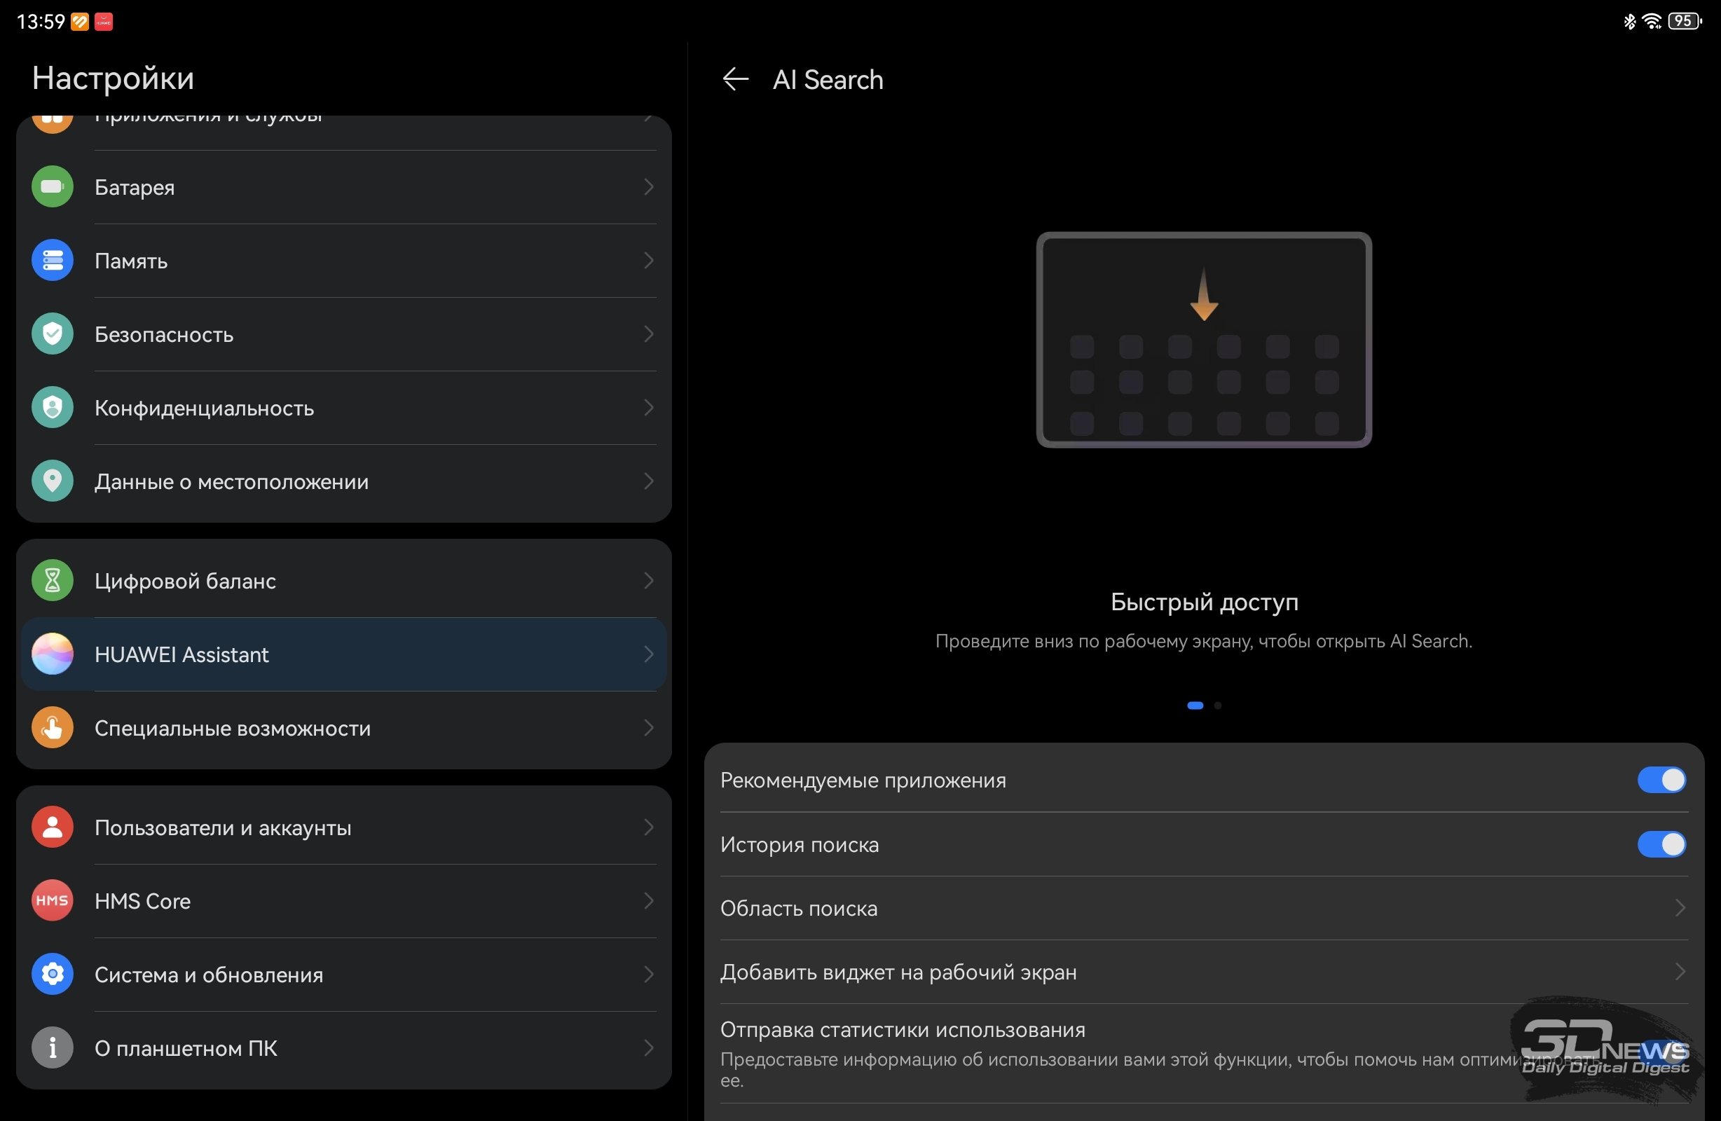Open the Память settings section

343,261
